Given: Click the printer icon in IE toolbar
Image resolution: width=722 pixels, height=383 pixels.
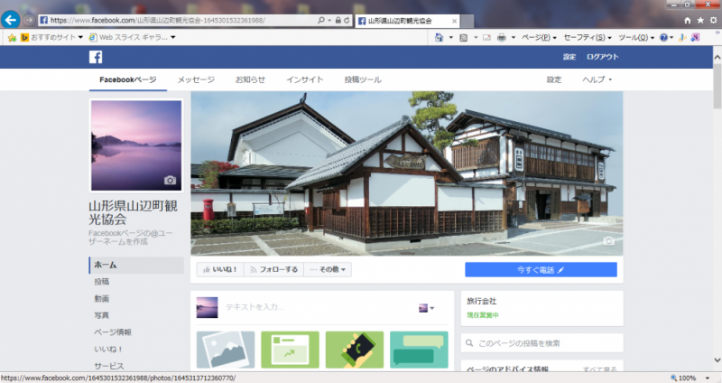Looking at the screenshot, I should (x=502, y=37).
